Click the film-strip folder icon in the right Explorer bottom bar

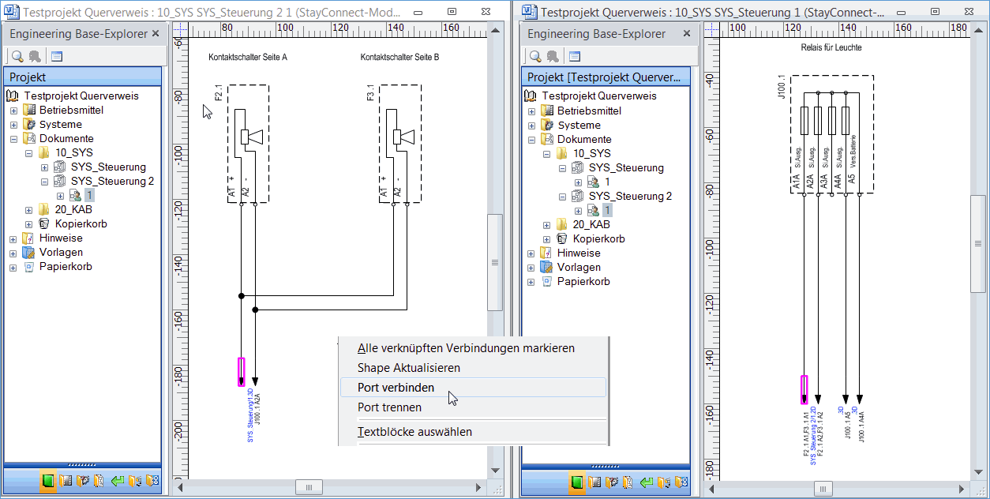pyautogui.click(x=594, y=481)
